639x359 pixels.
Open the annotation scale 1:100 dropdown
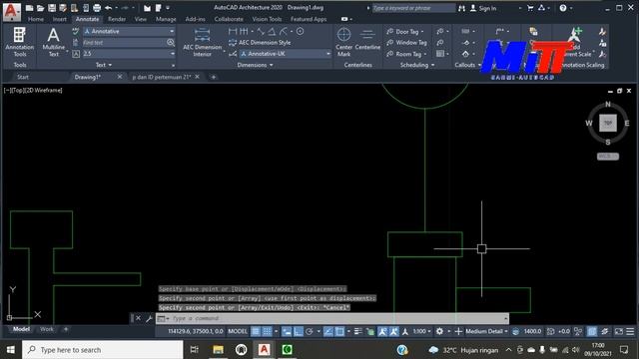[x=421, y=331]
